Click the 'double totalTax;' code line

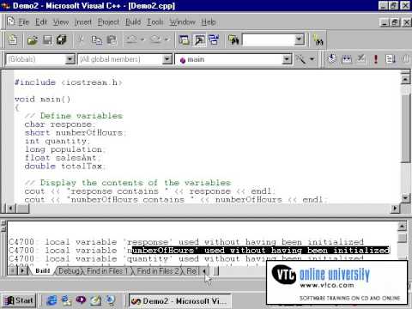coord(65,167)
